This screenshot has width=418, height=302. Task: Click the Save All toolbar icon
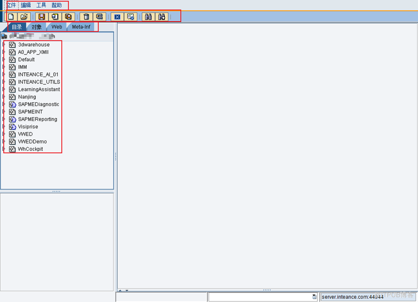(x=68, y=16)
